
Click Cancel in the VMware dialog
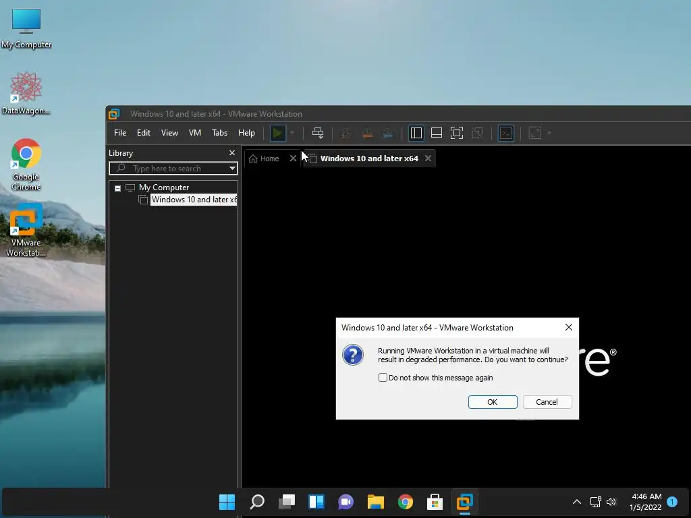(547, 402)
